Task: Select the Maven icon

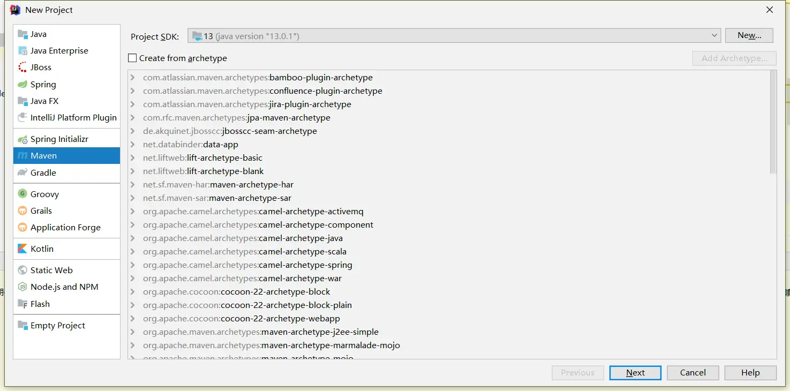Action: tap(22, 156)
